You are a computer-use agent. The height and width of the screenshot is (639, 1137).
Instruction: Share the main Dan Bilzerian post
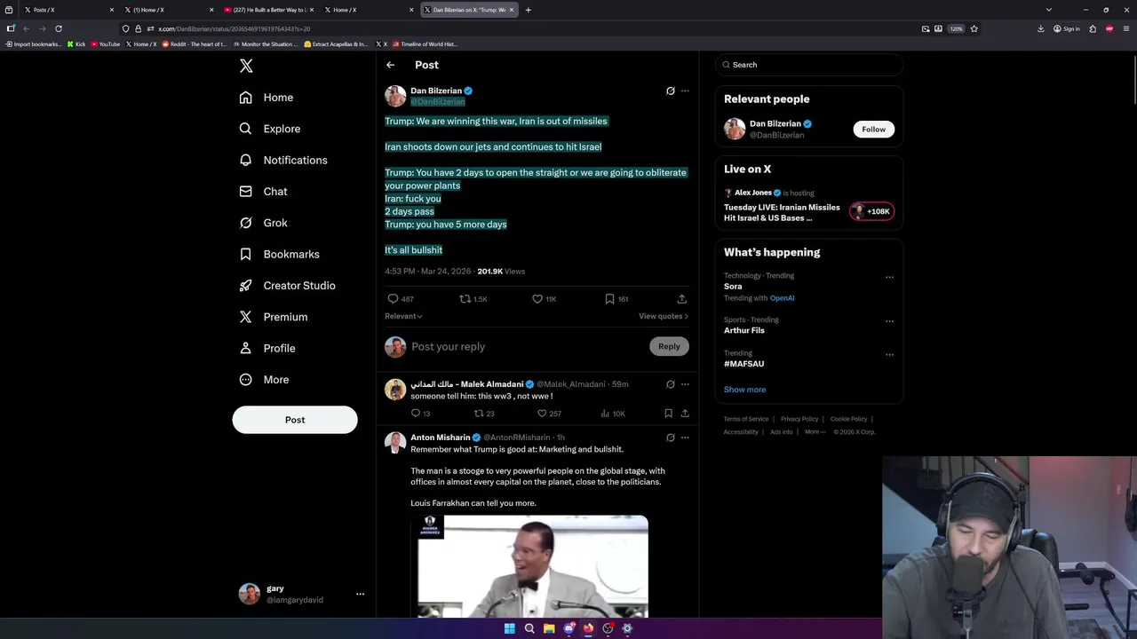[682, 299]
